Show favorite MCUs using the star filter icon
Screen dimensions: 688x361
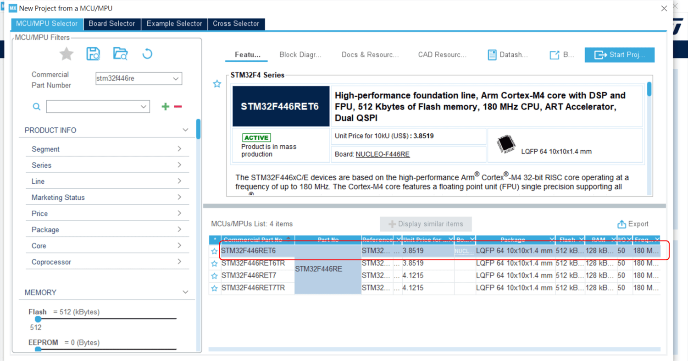point(67,54)
